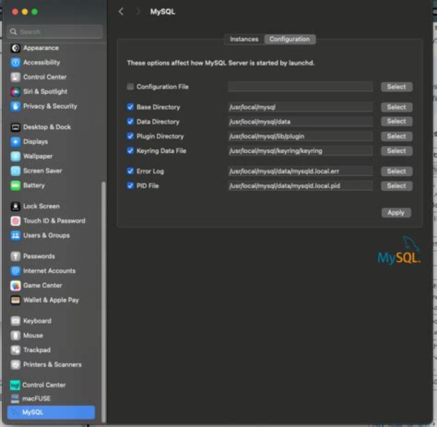
Task: Click the Keyring Data File path field
Action: [300, 151]
